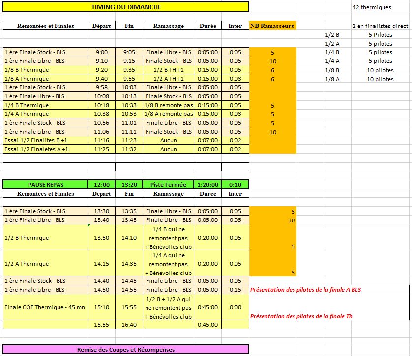412x356 pixels.
Task: Select the '11:16' departure cell
Action: pyautogui.click(x=101, y=140)
